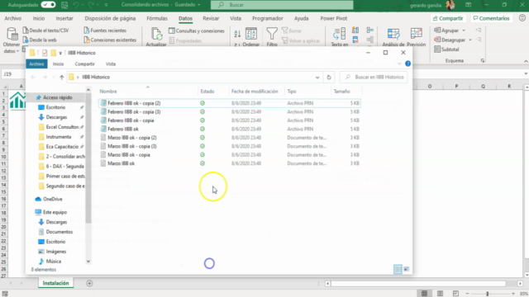This screenshot has width=529, height=297.
Task: Toggle the Autoguardado switch in Excel
Action: tap(48, 5)
